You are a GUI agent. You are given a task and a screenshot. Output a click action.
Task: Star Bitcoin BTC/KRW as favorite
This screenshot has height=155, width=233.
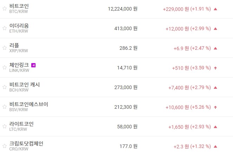[5, 9]
